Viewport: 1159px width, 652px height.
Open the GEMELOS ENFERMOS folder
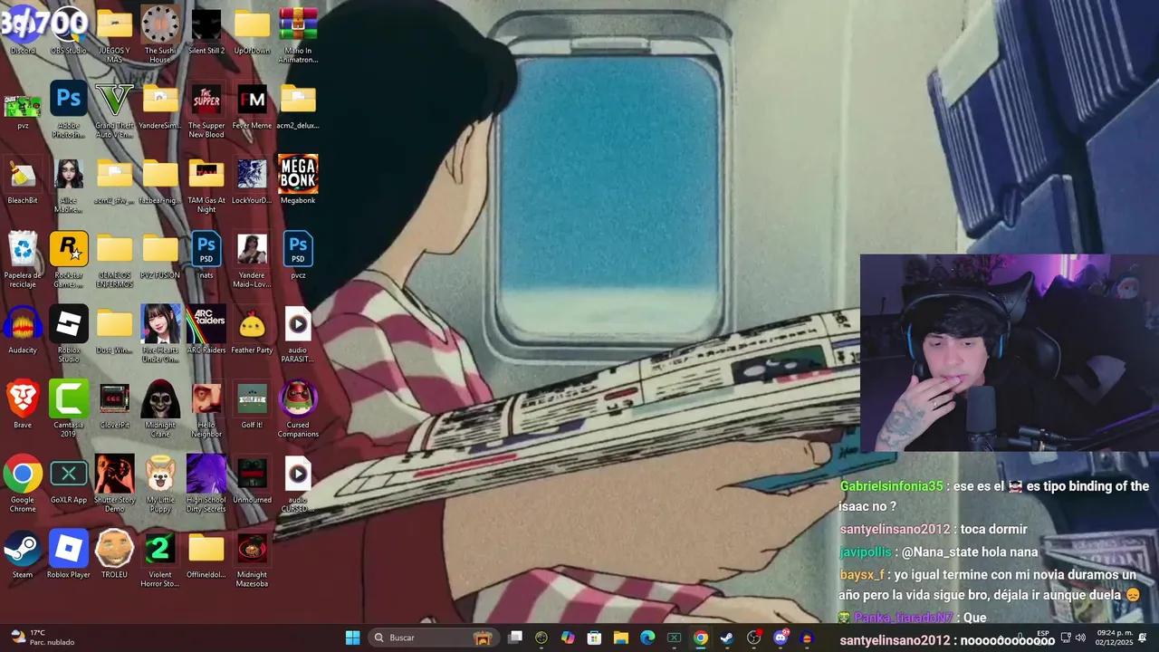[x=114, y=260]
